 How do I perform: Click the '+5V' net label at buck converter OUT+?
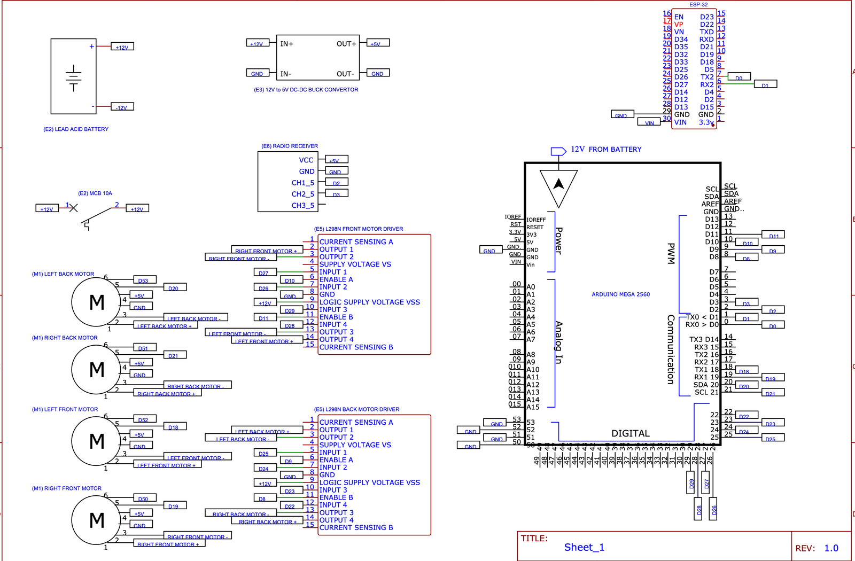(378, 43)
